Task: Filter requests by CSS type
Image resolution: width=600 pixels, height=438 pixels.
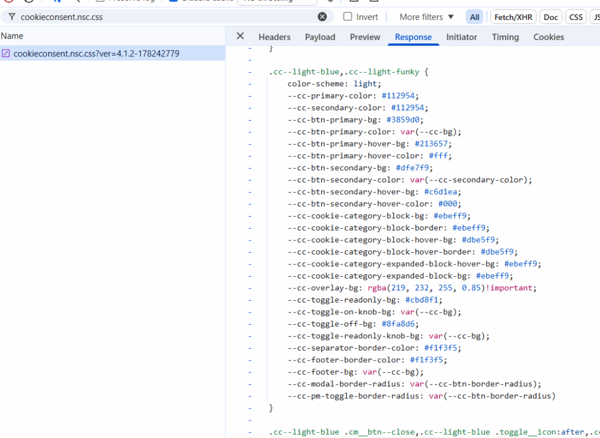Action: 576,17
